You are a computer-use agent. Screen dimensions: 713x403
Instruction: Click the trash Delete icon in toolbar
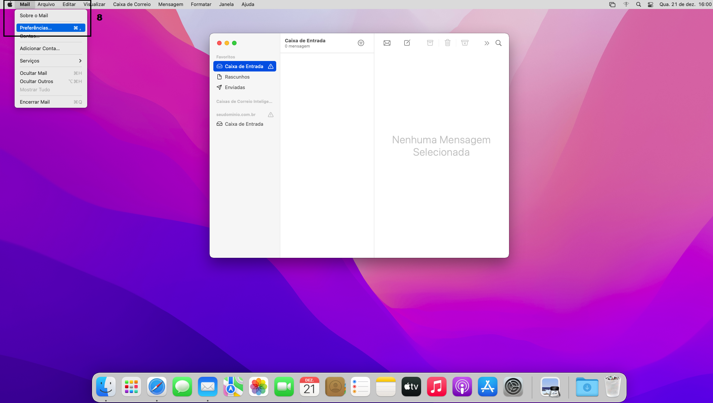[447, 43]
